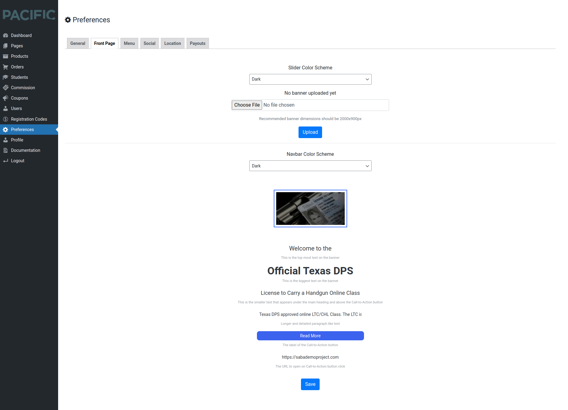Viewport: 568px width, 410px height.
Task: Open Registration Codes in sidebar
Action: coord(29,119)
